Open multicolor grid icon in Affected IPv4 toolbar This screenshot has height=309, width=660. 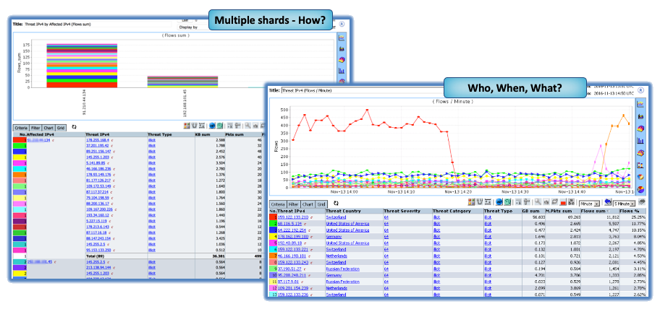187,125
